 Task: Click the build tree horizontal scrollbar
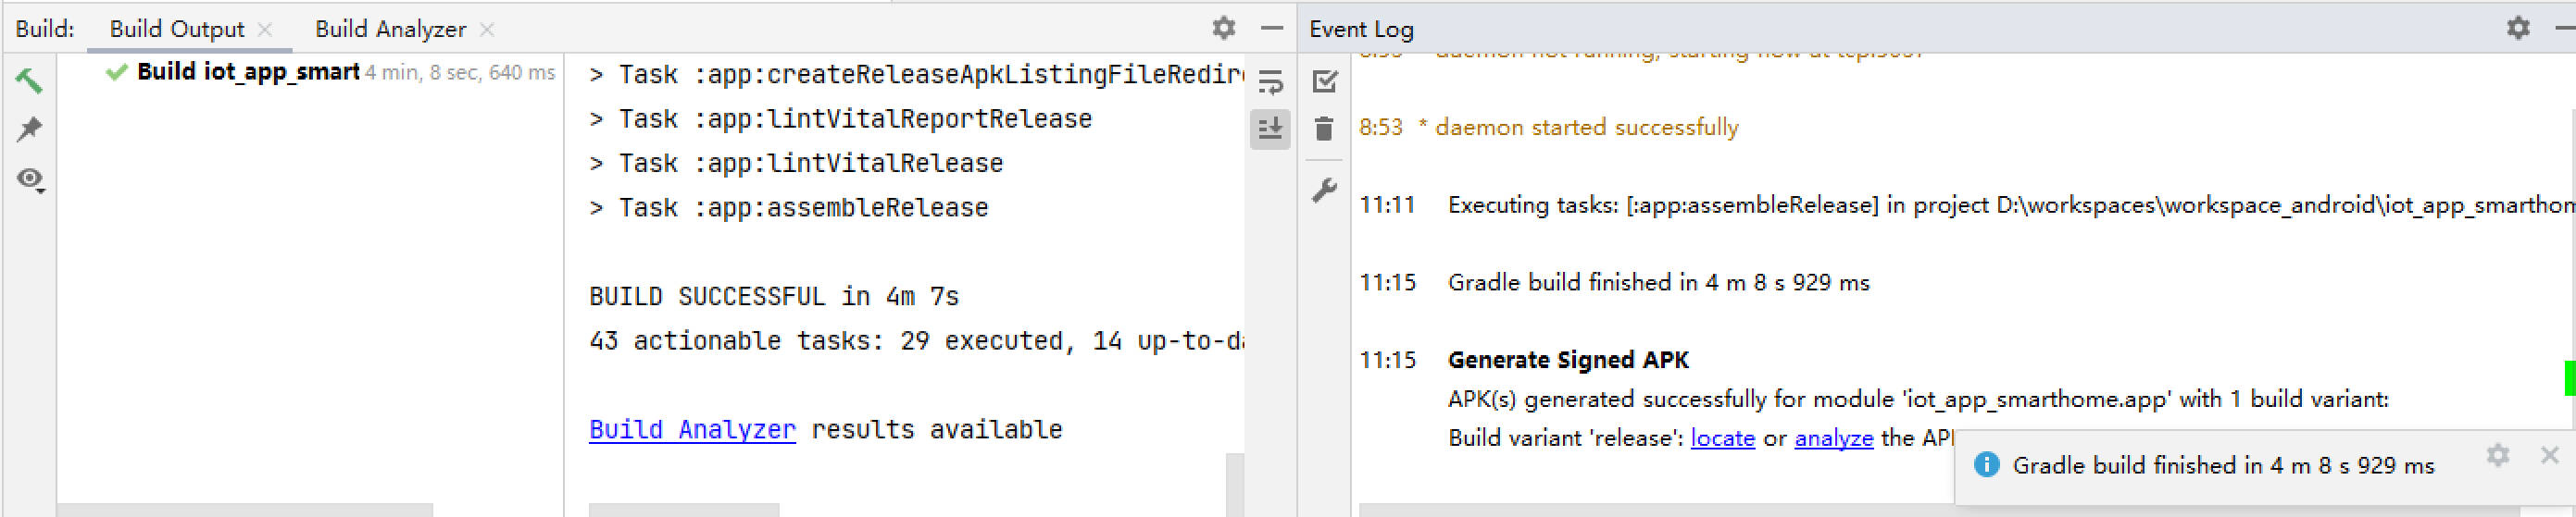245,510
